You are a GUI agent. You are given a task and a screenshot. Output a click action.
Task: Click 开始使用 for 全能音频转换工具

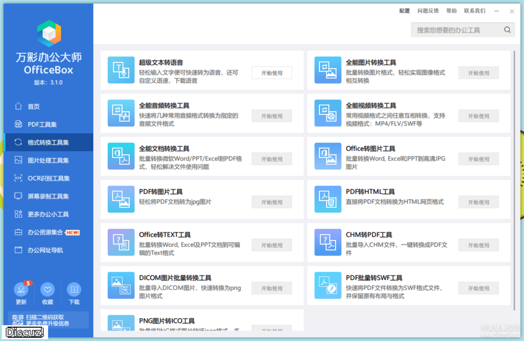pyautogui.click(x=272, y=116)
